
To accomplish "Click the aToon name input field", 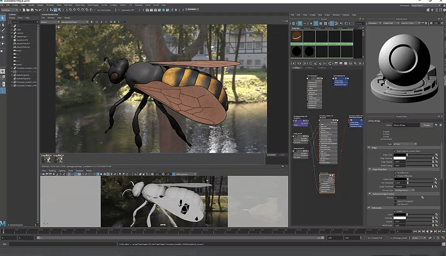I will [405, 125].
